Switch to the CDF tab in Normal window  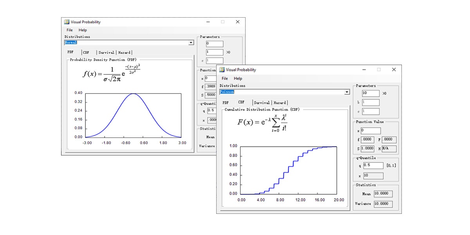click(86, 52)
